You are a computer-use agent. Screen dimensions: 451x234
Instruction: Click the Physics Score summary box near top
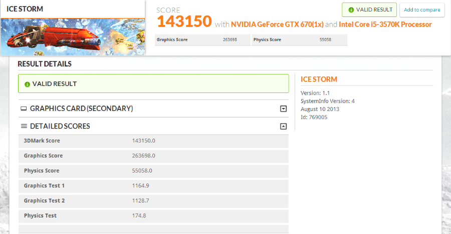coord(299,39)
